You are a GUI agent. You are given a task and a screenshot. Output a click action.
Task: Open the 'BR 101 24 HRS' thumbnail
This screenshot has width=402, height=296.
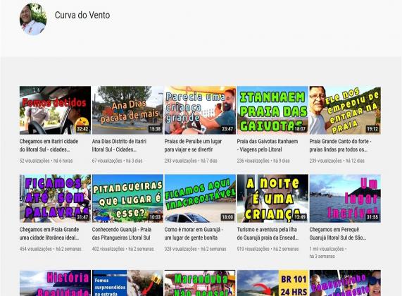pyautogui.click(x=272, y=283)
